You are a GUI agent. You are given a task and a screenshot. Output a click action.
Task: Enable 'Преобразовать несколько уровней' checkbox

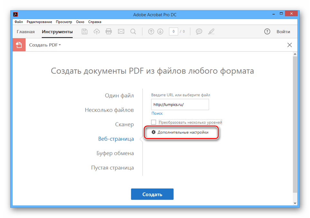[x=154, y=122]
